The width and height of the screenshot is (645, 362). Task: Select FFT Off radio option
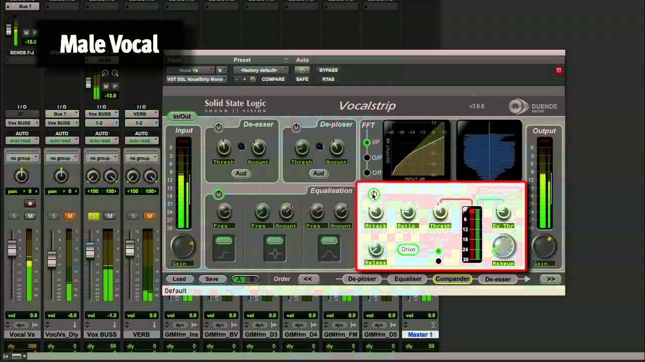click(x=367, y=172)
